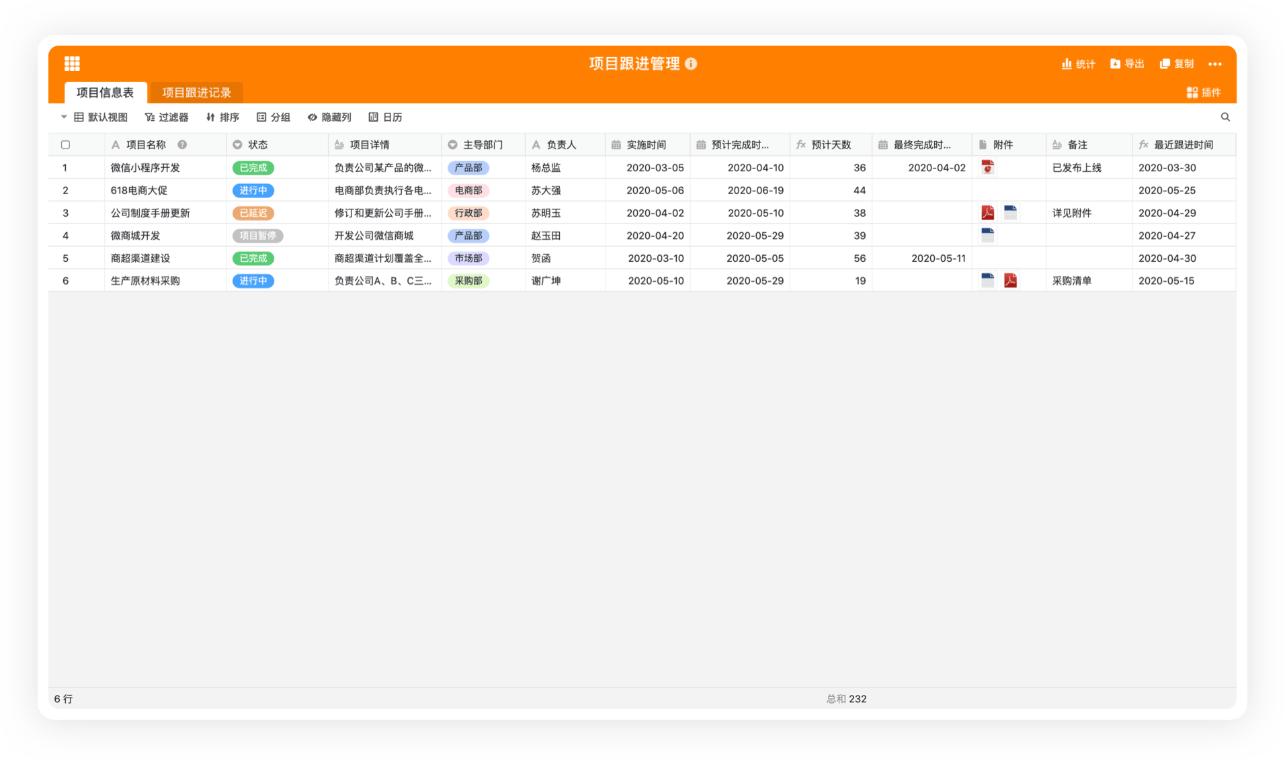Expand the 默认视图 view dropdown

94,117
